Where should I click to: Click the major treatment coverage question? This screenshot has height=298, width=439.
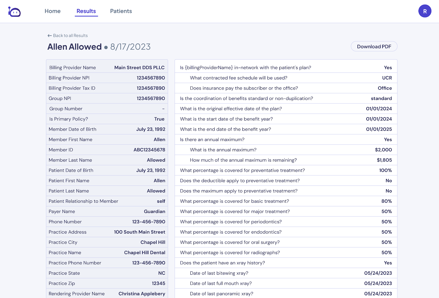235,211
